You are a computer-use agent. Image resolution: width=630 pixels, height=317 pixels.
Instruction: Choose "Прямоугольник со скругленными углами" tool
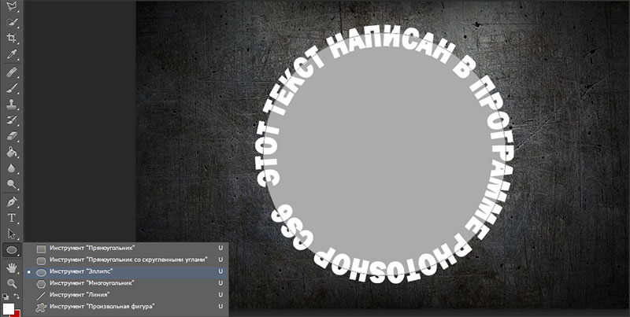tap(126, 260)
